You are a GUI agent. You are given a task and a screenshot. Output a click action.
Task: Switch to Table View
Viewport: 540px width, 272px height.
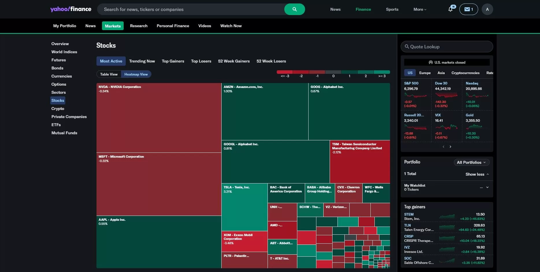click(x=109, y=74)
